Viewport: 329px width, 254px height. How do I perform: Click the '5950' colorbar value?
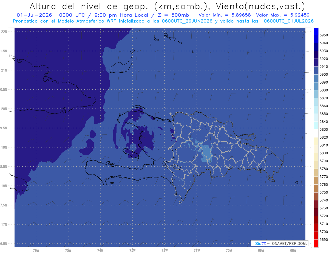(x=324, y=35)
